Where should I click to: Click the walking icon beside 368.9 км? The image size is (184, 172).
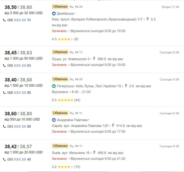pos(94,58)
